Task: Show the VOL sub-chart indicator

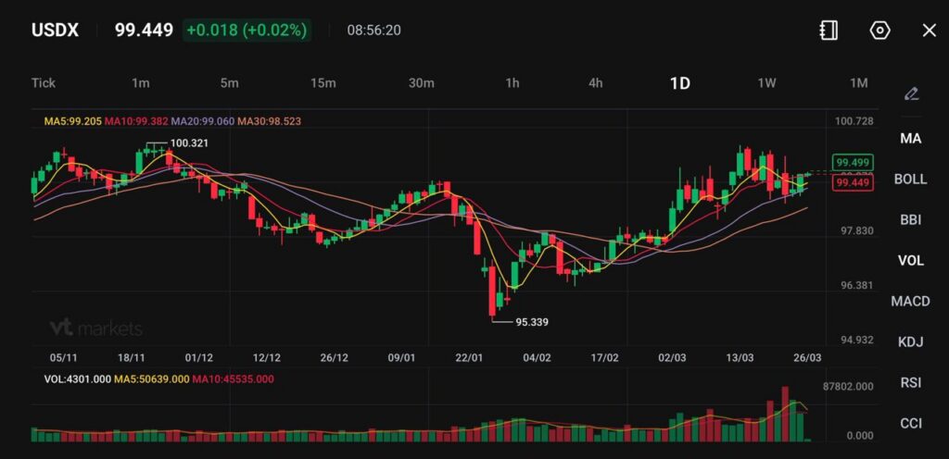Action: click(910, 260)
